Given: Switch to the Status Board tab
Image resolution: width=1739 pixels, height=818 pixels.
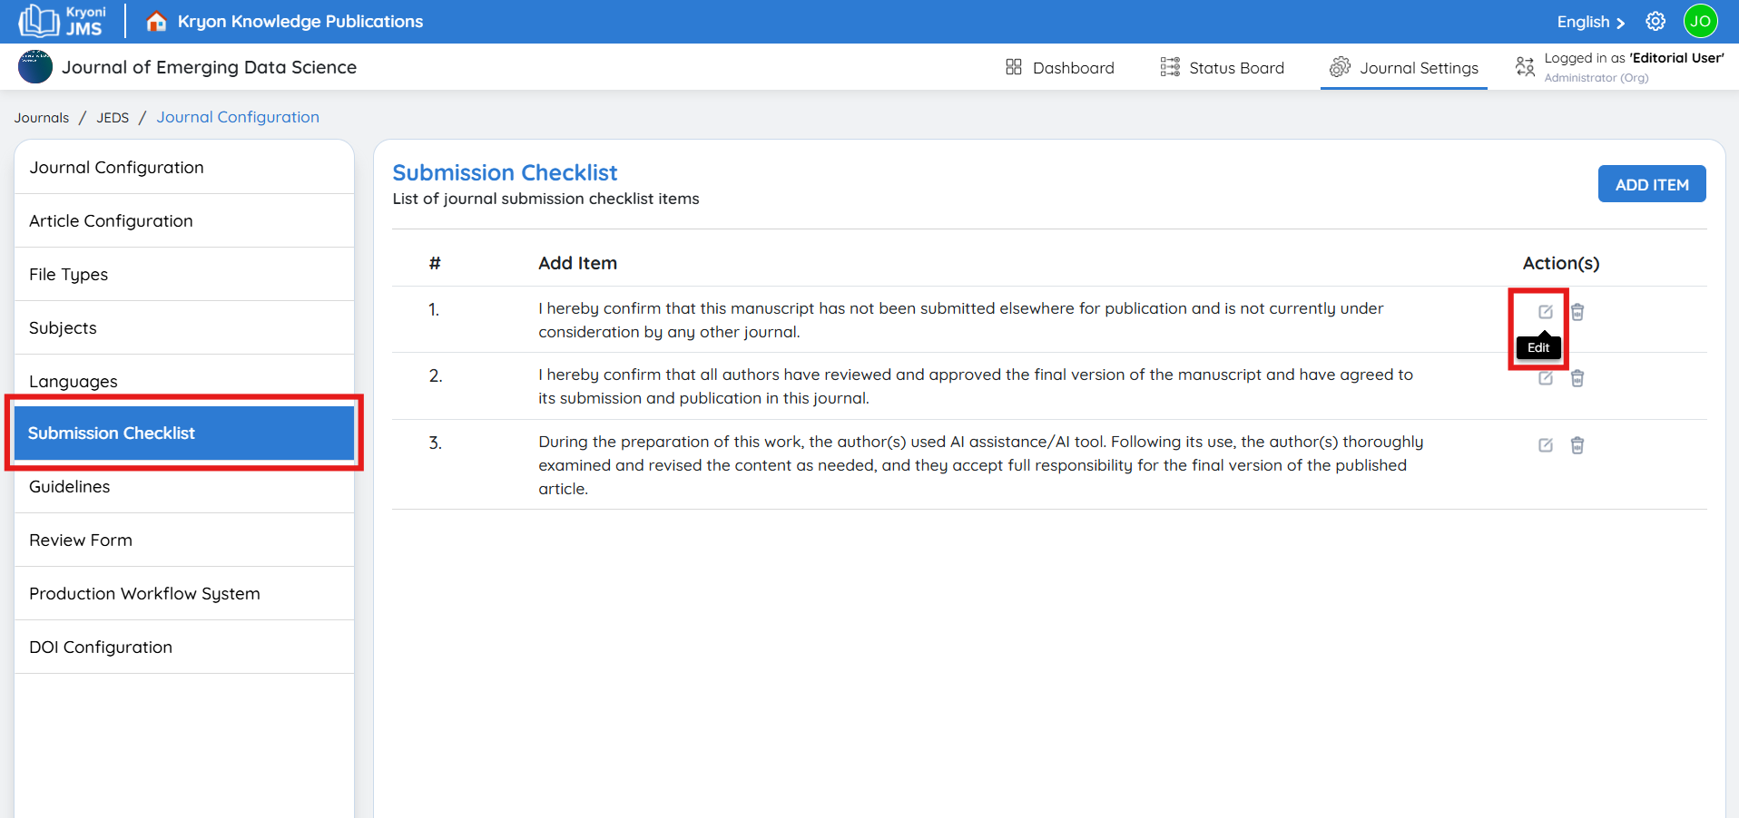Looking at the screenshot, I should click(1222, 68).
